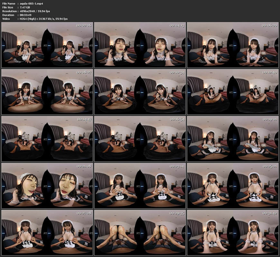The width and height of the screenshot is (280, 257).
Task: Open the thumbnail stamped 00:08:27
Action: coord(47,92)
